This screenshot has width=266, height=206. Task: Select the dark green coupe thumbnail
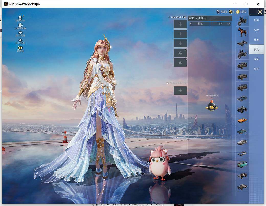[242, 131]
